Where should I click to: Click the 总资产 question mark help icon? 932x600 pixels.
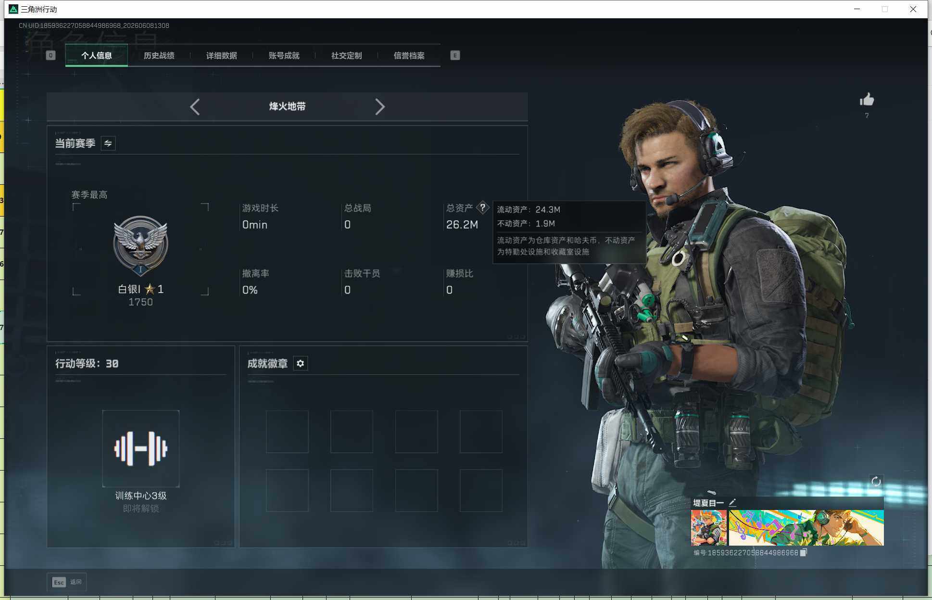[482, 208]
